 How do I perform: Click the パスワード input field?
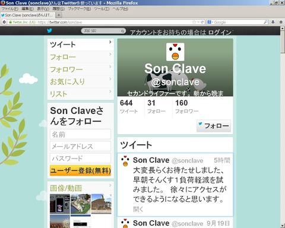[80, 158]
